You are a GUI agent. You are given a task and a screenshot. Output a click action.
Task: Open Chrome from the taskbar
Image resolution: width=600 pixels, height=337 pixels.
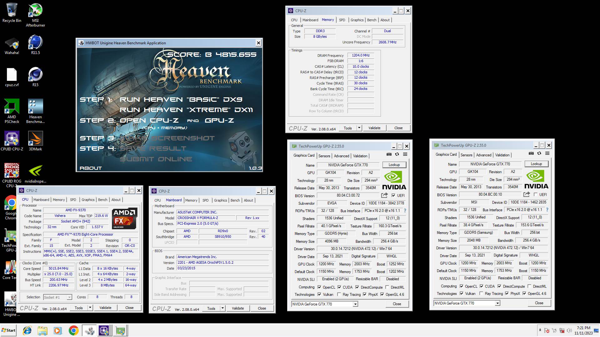click(x=73, y=330)
